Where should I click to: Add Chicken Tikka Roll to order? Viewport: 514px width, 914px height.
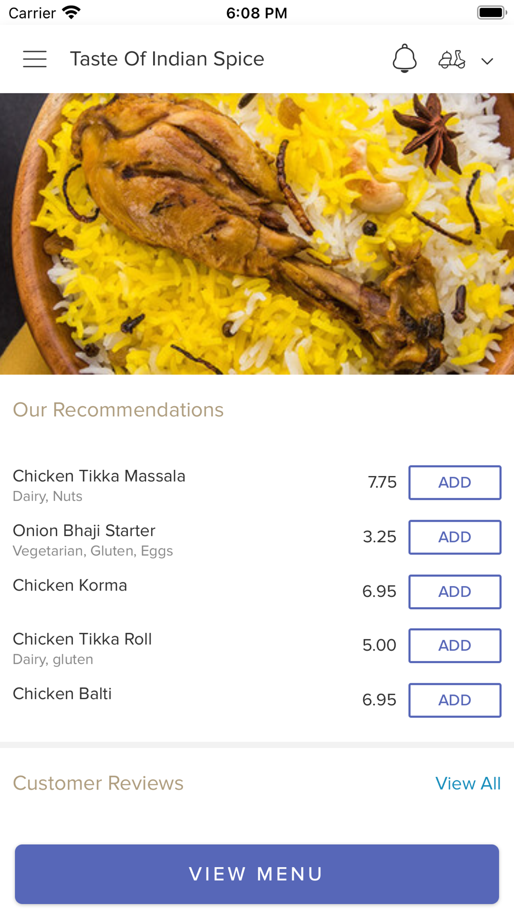pyautogui.click(x=454, y=645)
